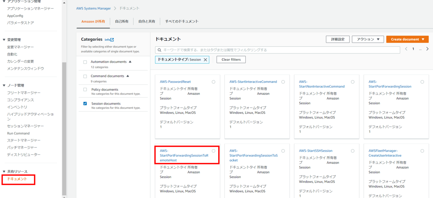Open AppConfig in the sidebar

pos(15,16)
